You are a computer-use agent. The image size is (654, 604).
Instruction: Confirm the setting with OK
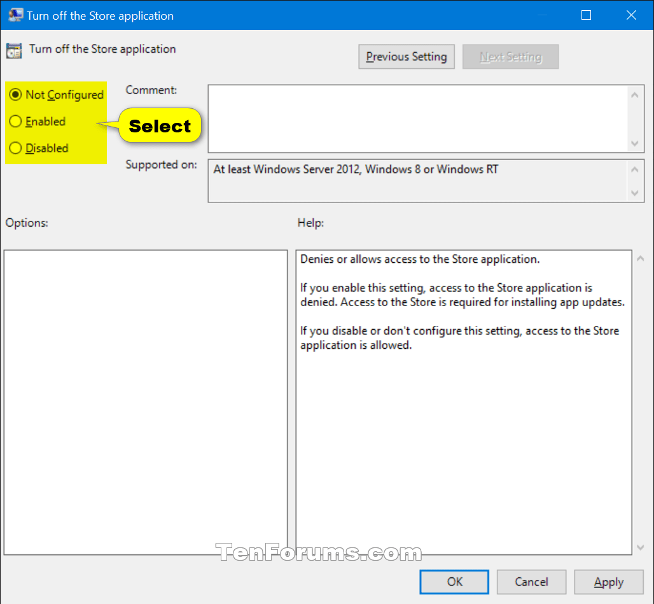[454, 582]
